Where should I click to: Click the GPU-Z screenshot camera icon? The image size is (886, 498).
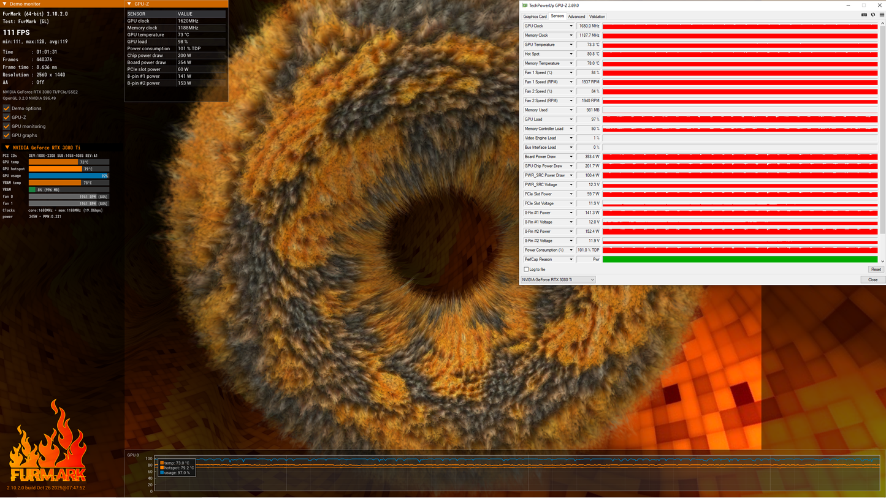(x=864, y=15)
